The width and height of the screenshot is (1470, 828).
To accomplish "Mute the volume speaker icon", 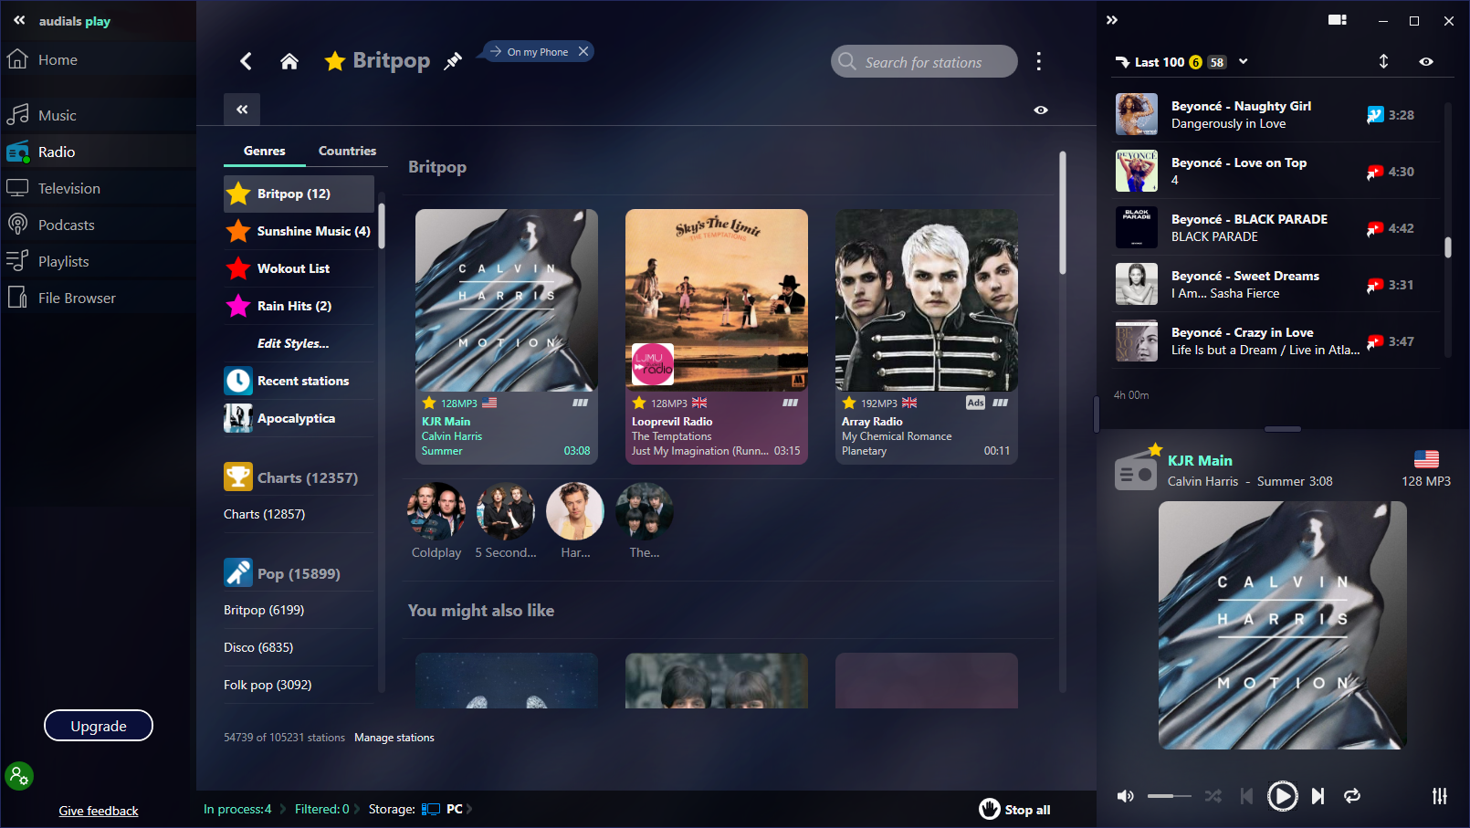I will point(1126,796).
